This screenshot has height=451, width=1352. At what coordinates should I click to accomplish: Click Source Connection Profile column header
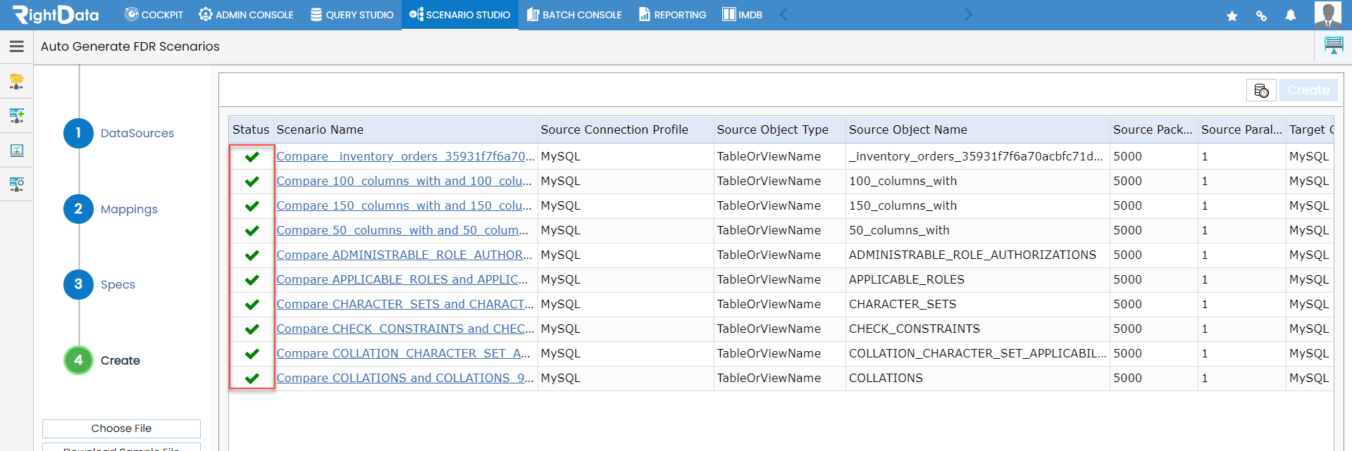tap(626, 129)
